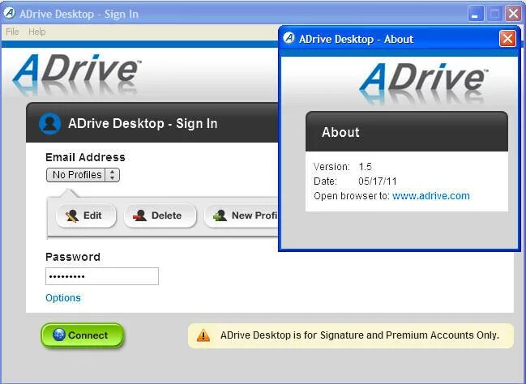
Task: Click the 'ADrive Desktop - Sign In' panel heading
Action: pyautogui.click(x=143, y=123)
